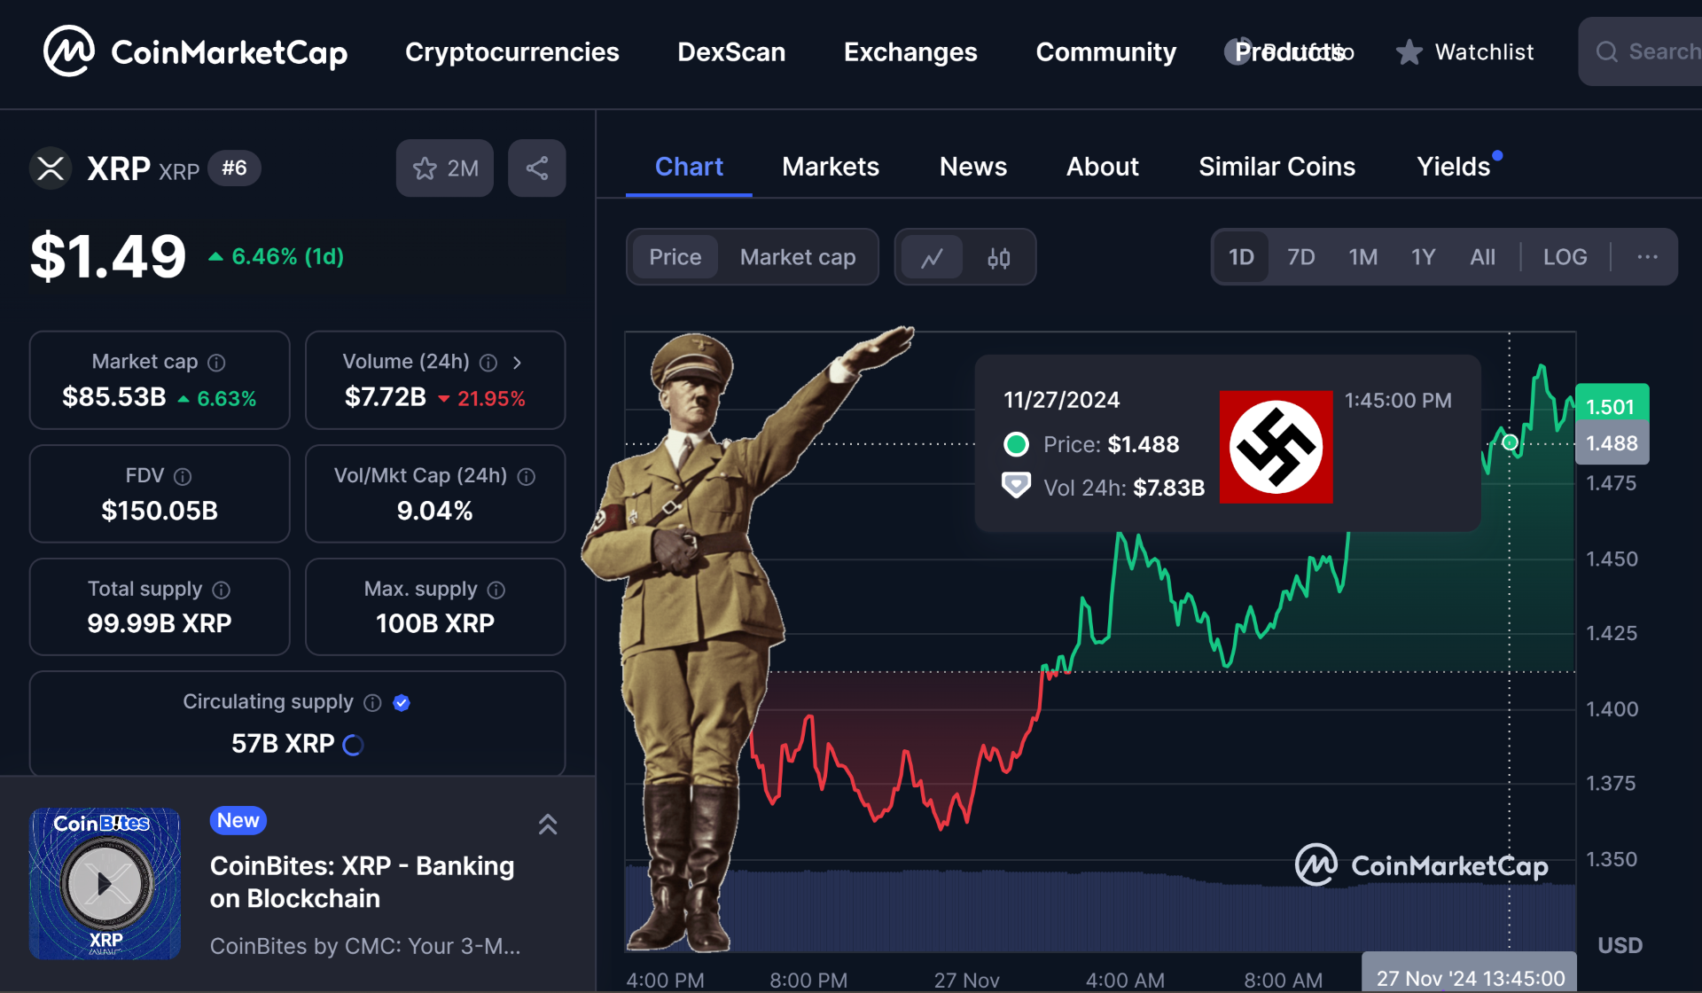The width and height of the screenshot is (1702, 993).
Task: Select the 1M time range
Action: (x=1362, y=257)
